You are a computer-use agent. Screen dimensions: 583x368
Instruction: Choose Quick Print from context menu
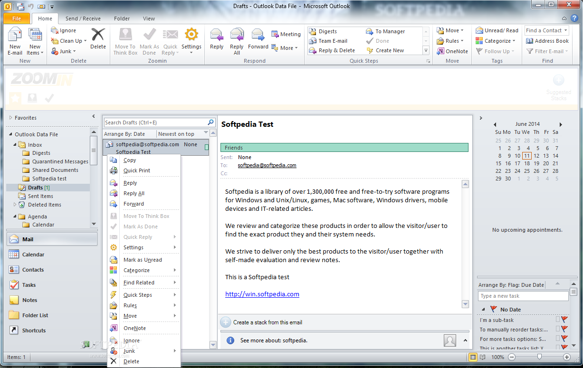pos(144,170)
